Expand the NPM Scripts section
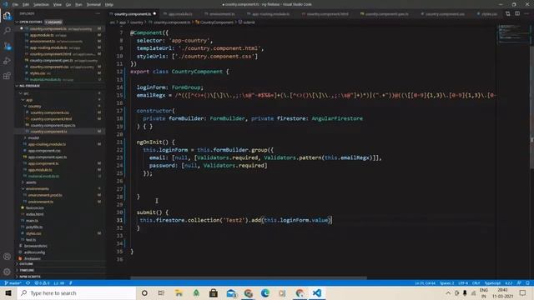The height and width of the screenshot is (300, 534). tap(30, 277)
